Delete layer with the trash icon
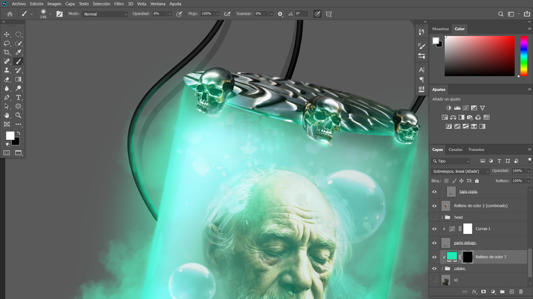533x299 pixels. 521,291
